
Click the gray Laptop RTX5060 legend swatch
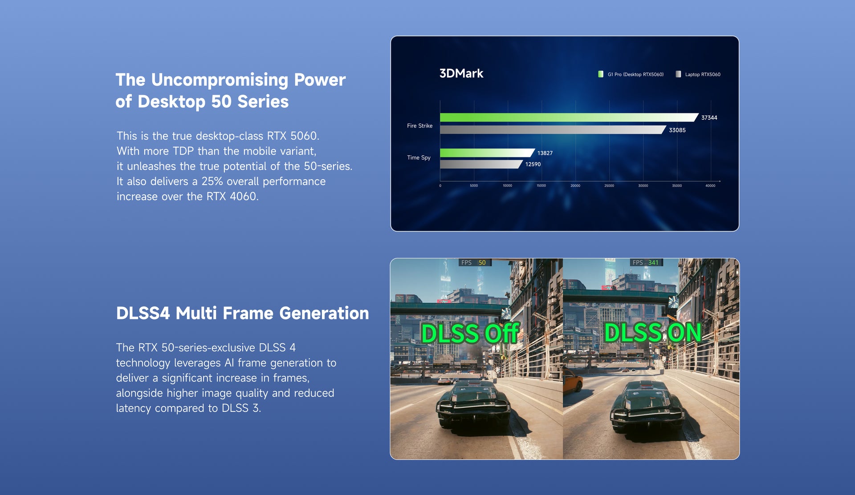click(x=678, y=74)
